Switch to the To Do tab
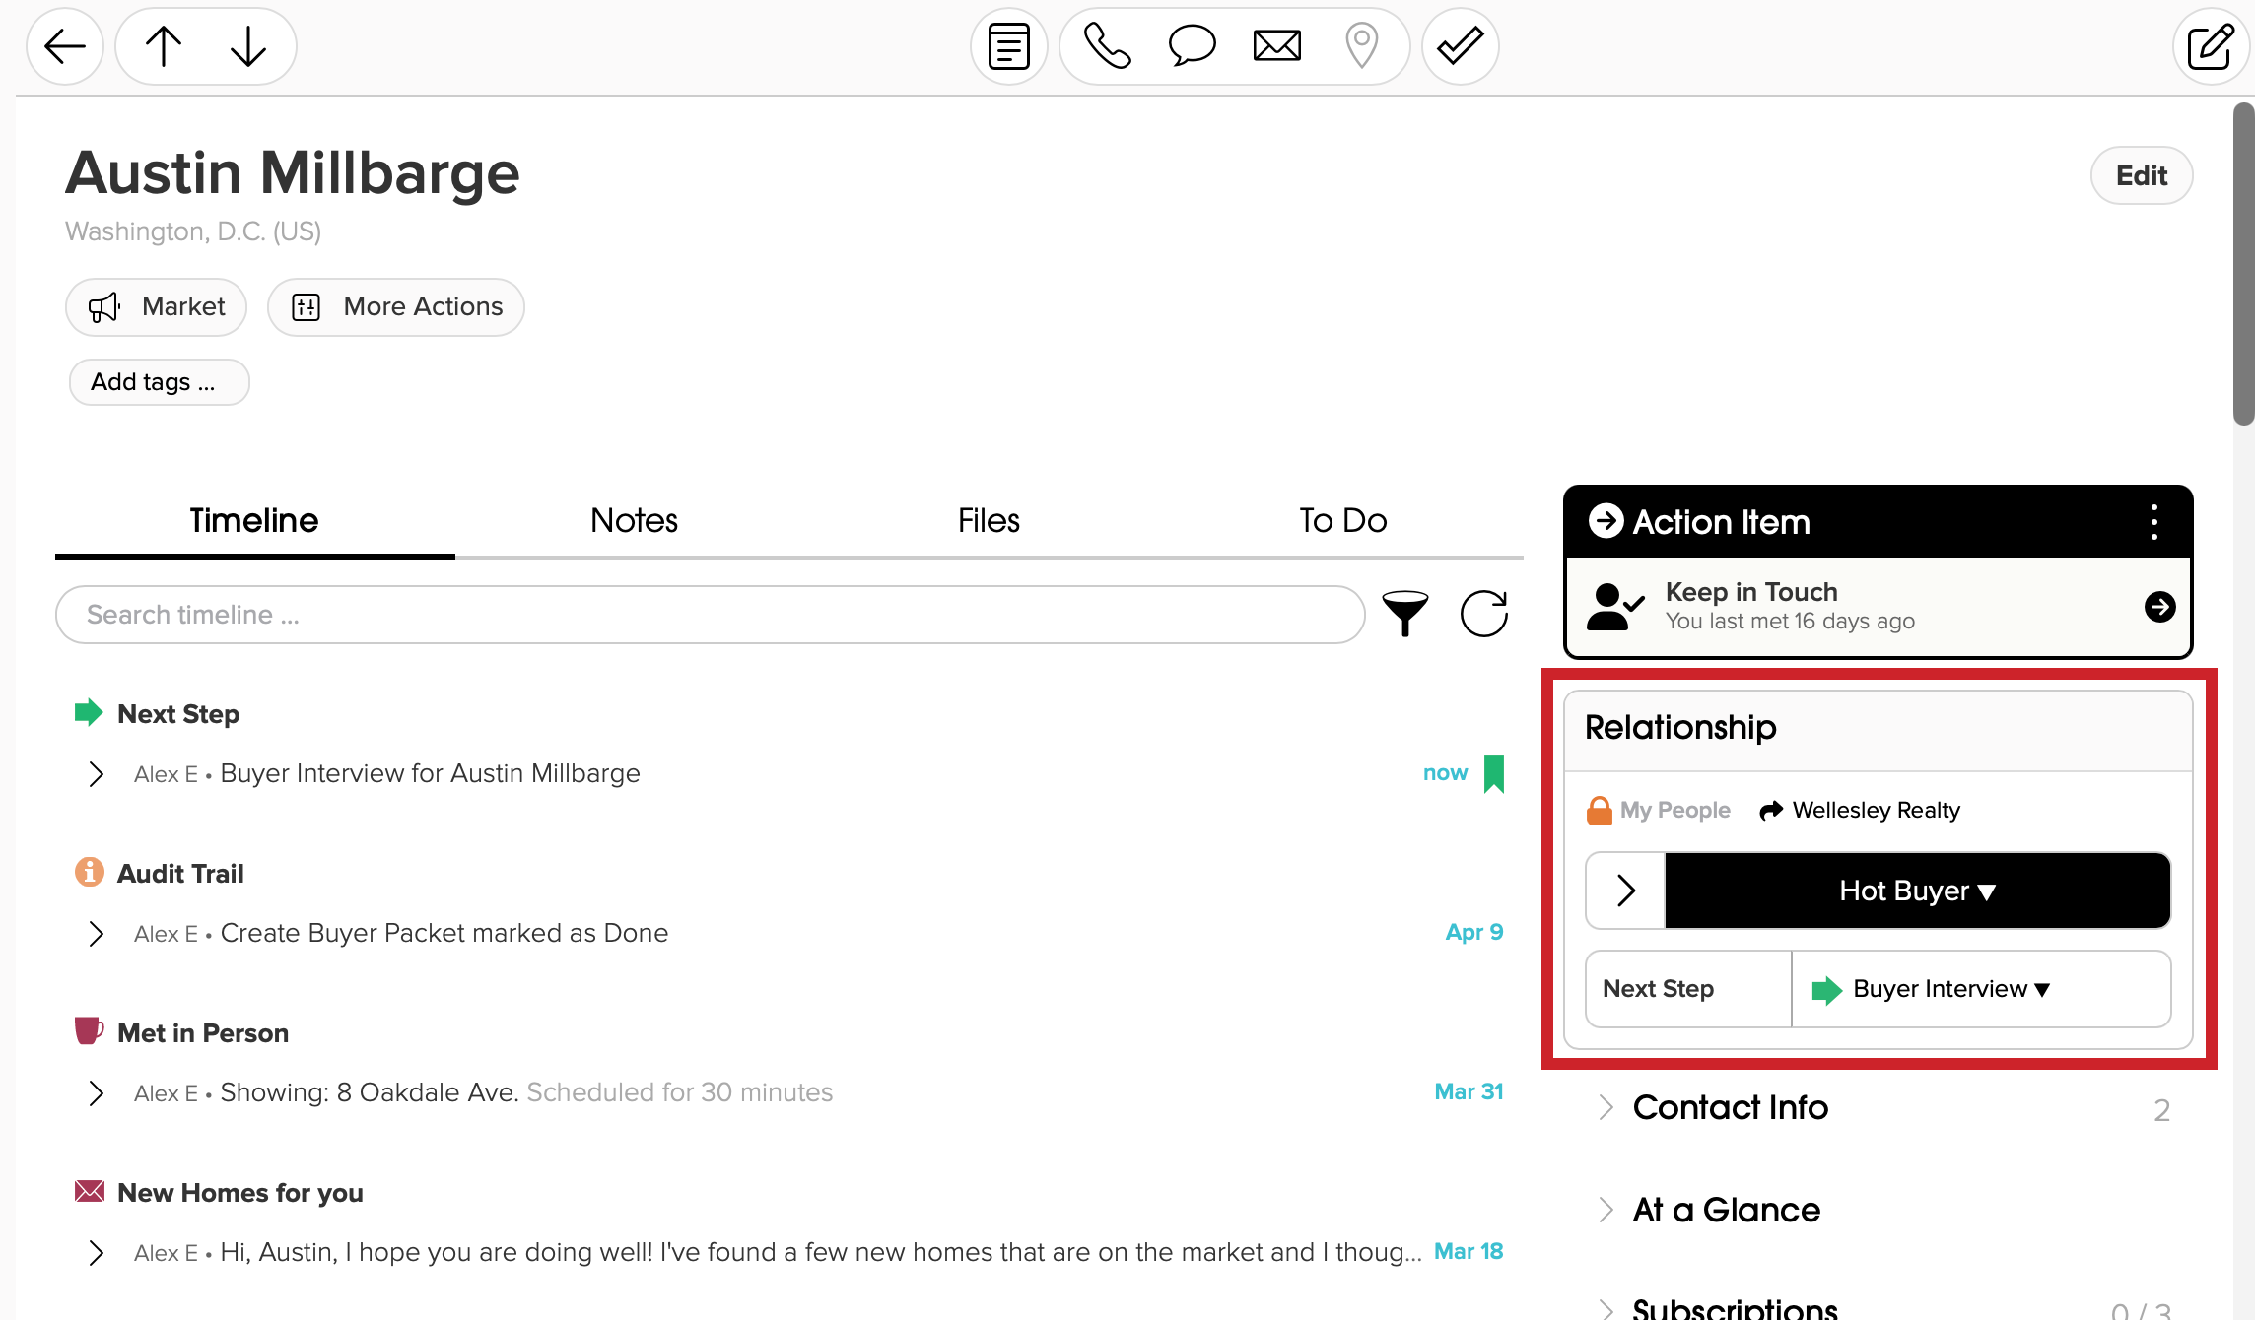 click(x=1342, y=520)
